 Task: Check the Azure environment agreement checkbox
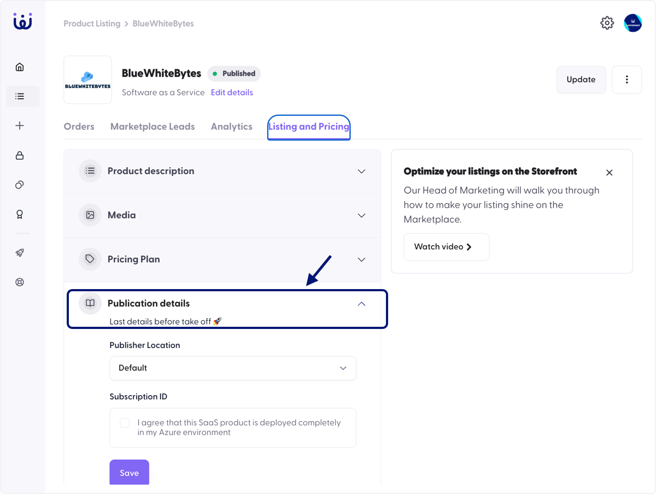[125, 423]
